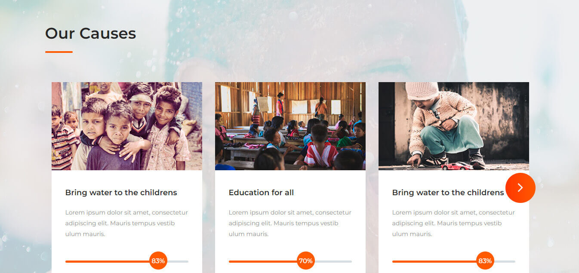Viewport: 579px width, 273px height.
Task: Click the first card's orange progress bar fill
Action: click(x=108, y=261)
